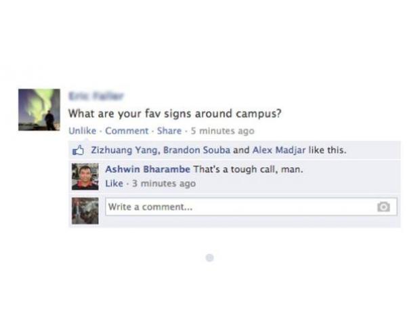Open the aurora profile picture of poster

coord(39,110)
